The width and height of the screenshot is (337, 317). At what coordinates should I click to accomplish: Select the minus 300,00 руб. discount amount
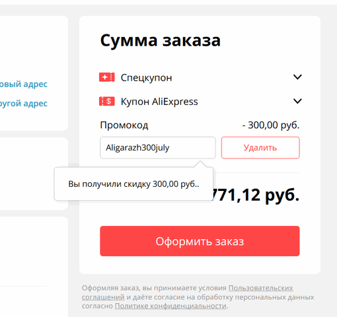pos(271,125)
